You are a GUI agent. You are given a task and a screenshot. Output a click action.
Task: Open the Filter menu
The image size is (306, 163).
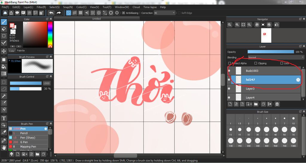click(x=41, y=7)
